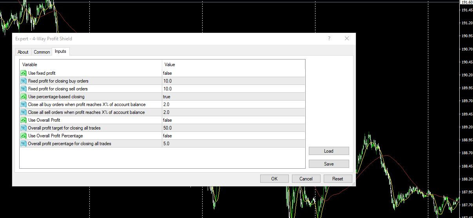Close the 4-Way Profit Shield dialog
Image resolution: width=473 pixels, height=218 pixels.
(347, 38)
